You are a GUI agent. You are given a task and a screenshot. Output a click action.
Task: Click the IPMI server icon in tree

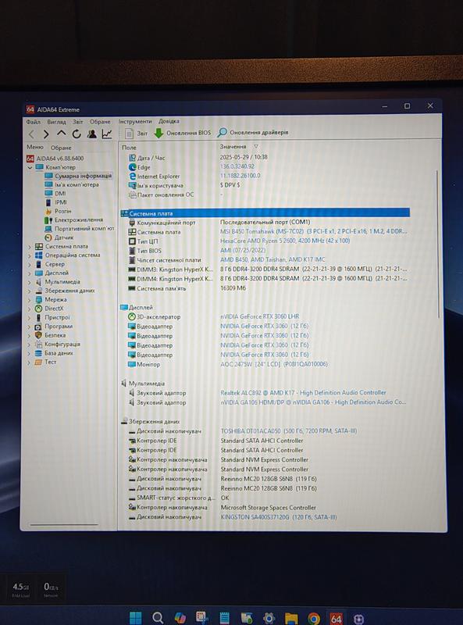48,202
